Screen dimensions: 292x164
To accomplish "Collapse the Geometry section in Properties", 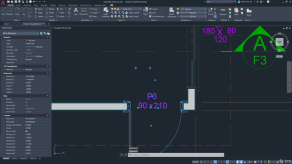I will [47, 73].
